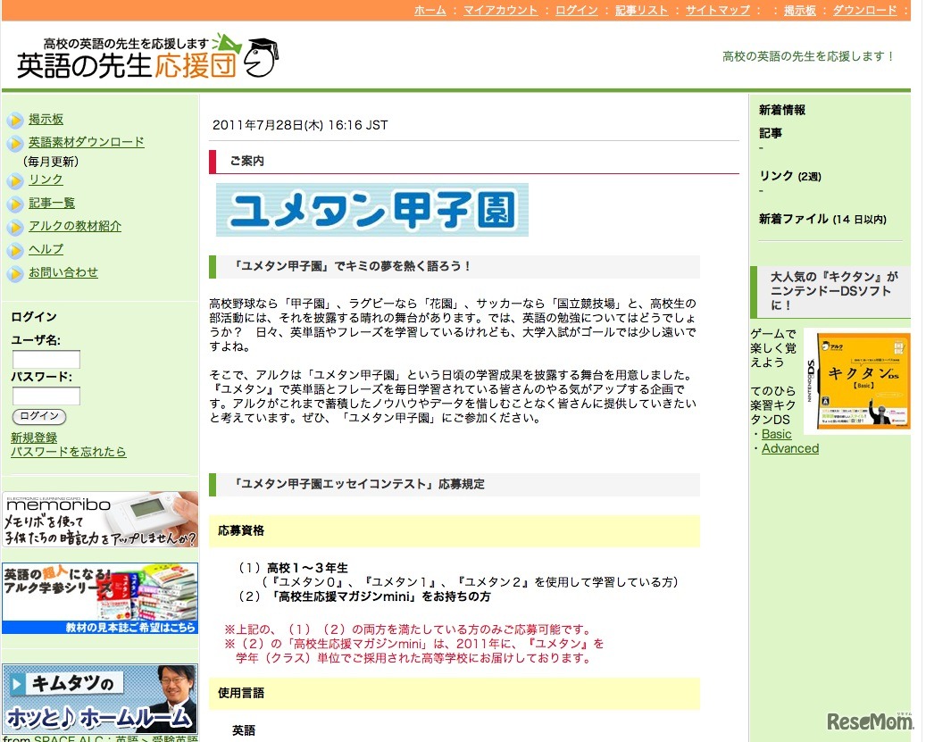Open アルクの教材紹介 sidebar link
Screen dimensions: 926x742
75,226
